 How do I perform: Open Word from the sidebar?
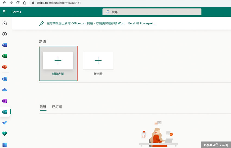click(5, 45)
